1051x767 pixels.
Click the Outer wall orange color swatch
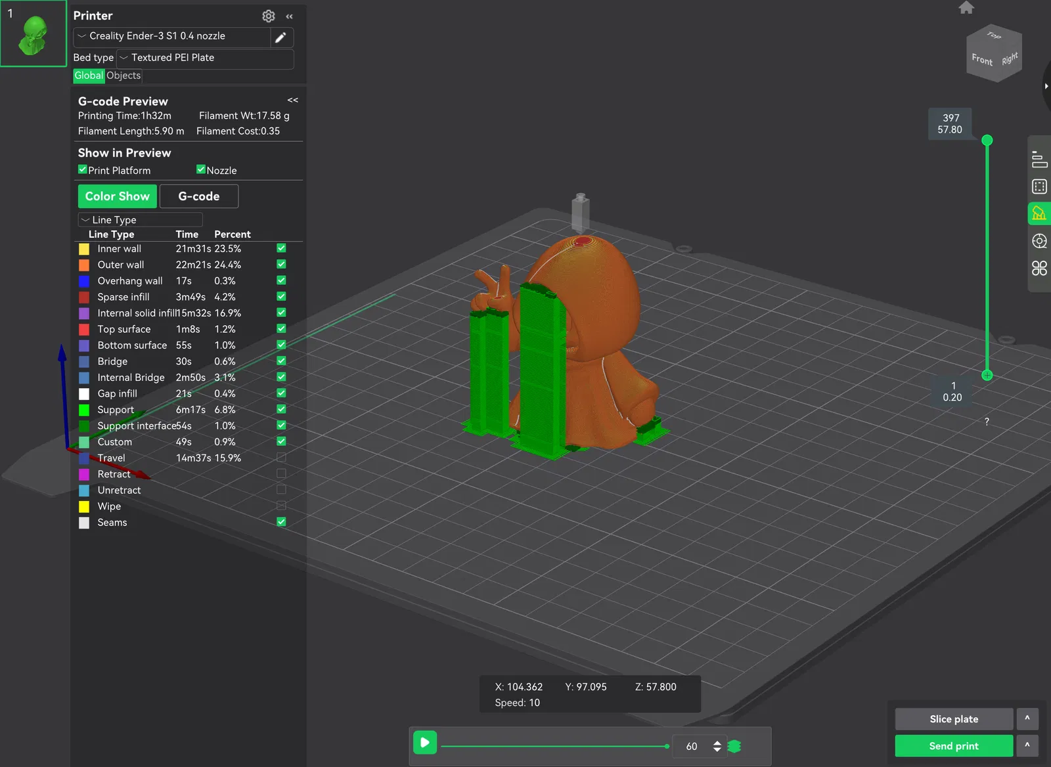click(x=84, y=265)
